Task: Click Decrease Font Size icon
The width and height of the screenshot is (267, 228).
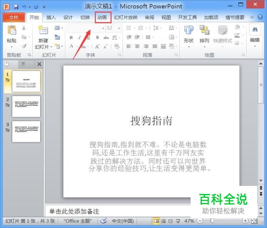Action: coord(105,46)
